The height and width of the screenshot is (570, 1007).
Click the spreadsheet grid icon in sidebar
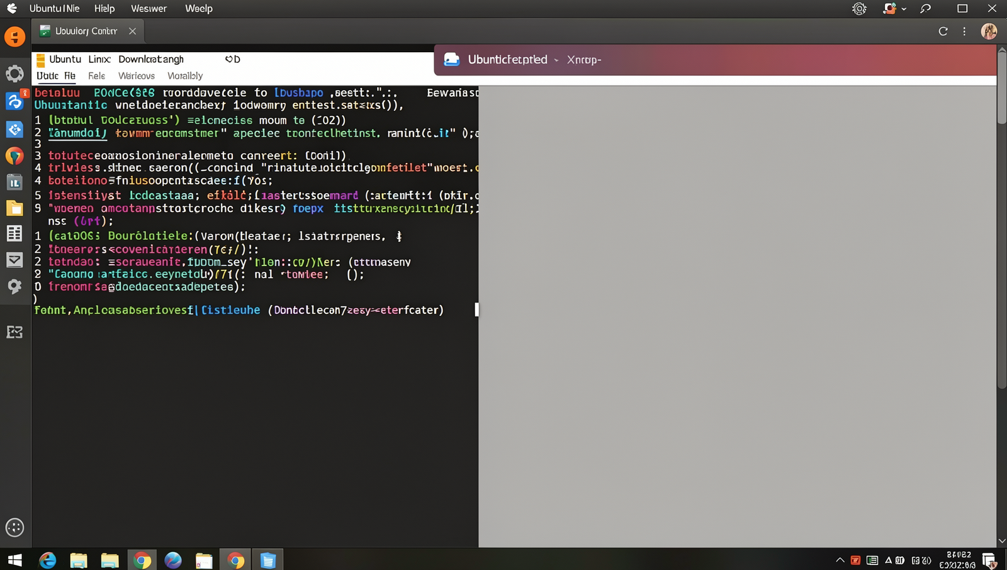coord(14,233)
